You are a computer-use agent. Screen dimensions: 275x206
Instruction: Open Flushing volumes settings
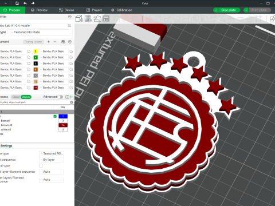(33, 42)
